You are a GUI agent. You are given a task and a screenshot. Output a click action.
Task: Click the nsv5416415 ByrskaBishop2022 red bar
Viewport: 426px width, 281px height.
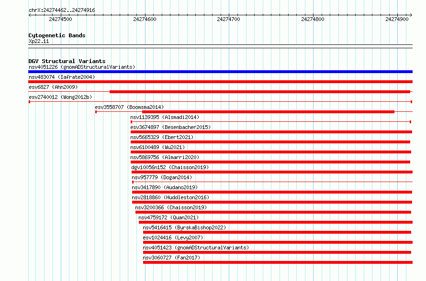coord(277,232)
